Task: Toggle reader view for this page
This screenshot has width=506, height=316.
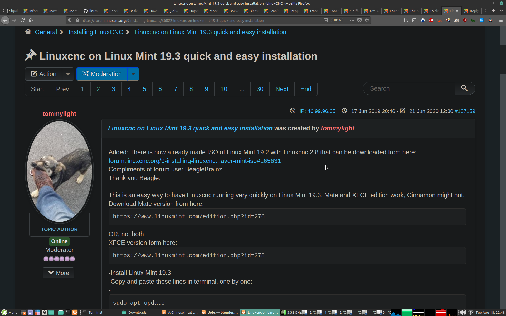Action: [326, 20]
